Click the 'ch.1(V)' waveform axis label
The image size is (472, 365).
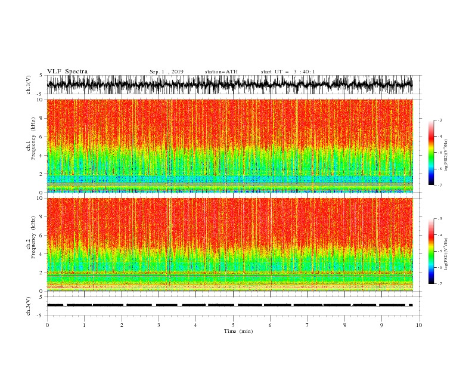coord(29,84)
